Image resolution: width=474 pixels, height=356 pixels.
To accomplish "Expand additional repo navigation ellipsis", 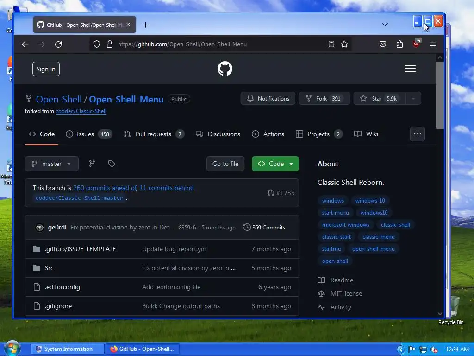I will coord(418,134).
